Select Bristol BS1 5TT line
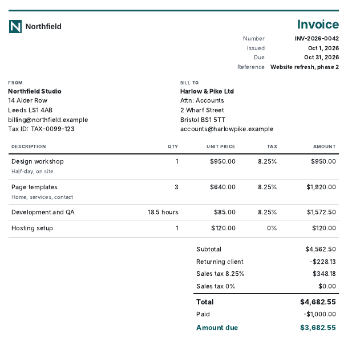Viewport: 348px width, 342px height. pyautogui.click(x=203, y=120)
